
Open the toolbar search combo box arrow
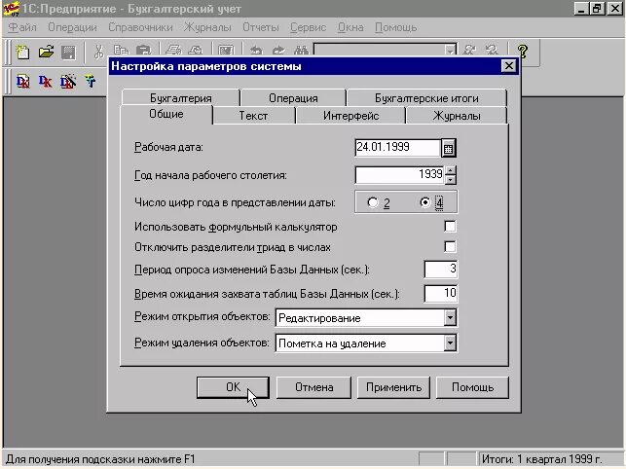(450, 52)
